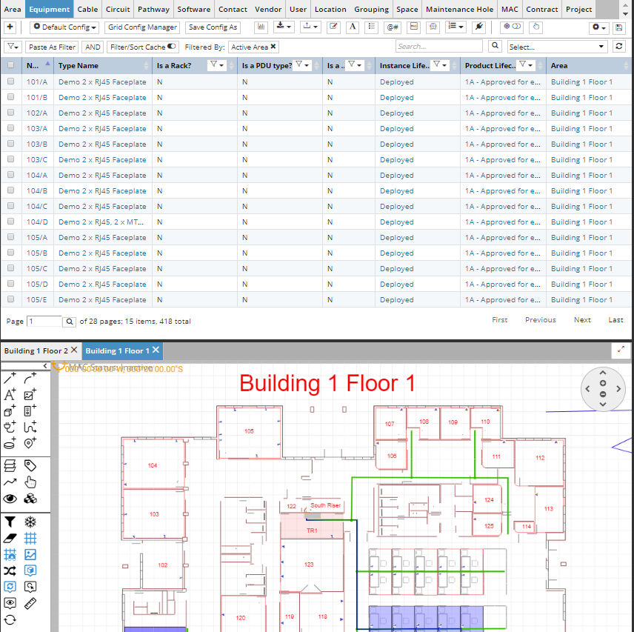The image size is (634, 632).
Task: Select the eraser tool
Action: [10, 538]
